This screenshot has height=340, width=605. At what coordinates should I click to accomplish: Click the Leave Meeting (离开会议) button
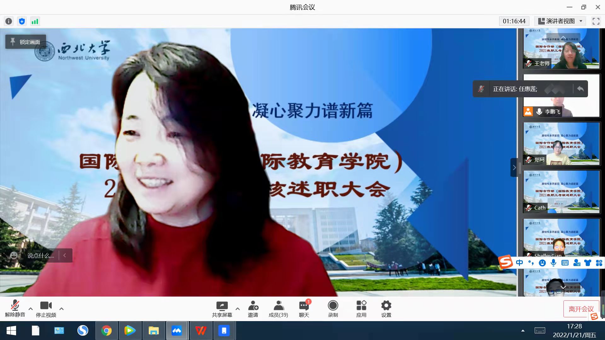coord(581,309)
